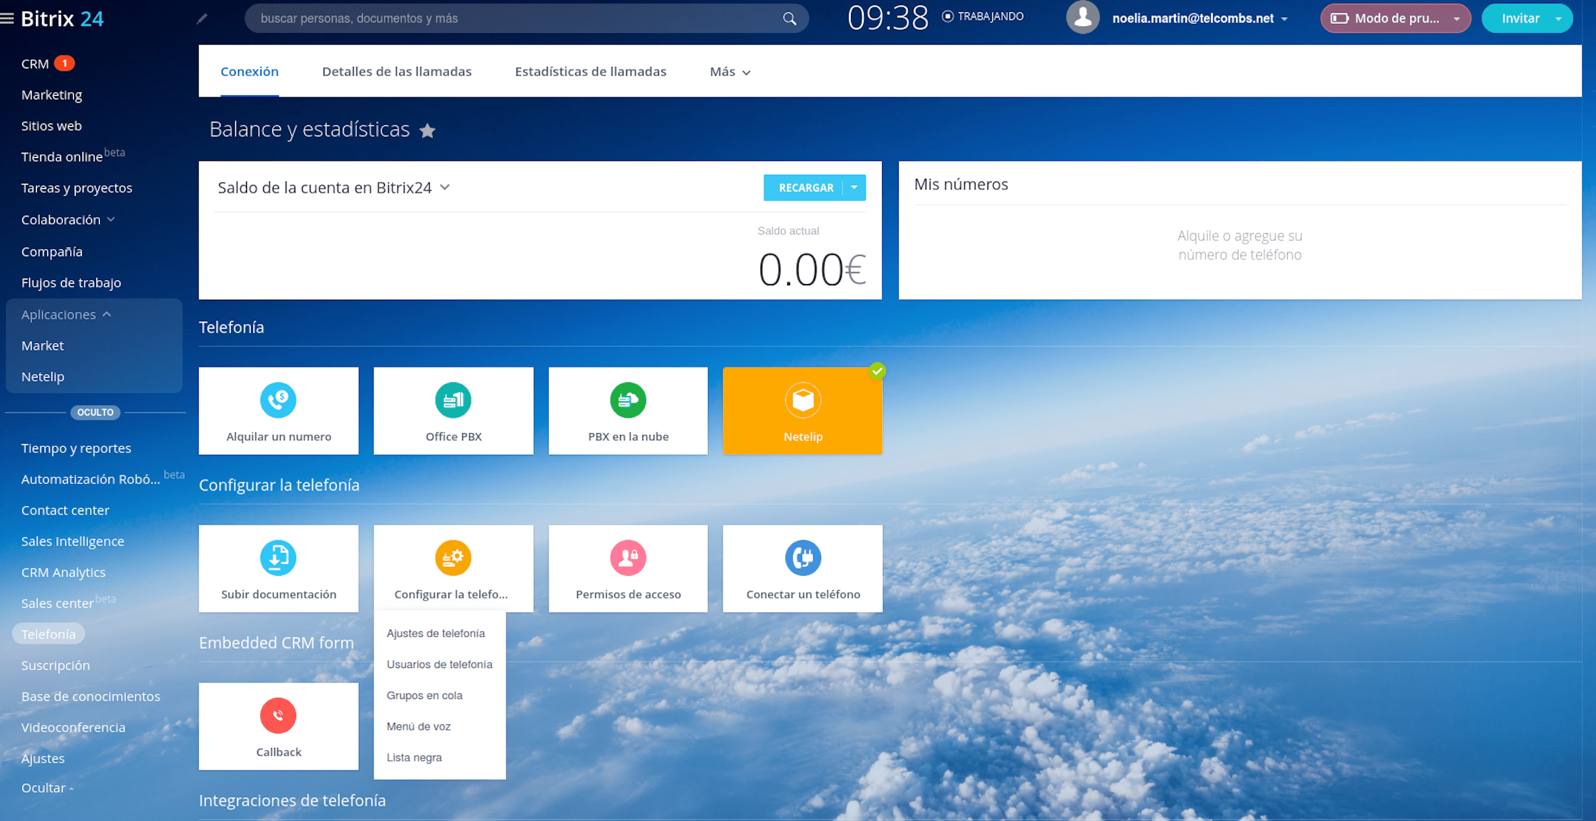Open Automatización Robó... in the sidebar
The height and width of the screenshot is (821, 1596).
click(x=91, y=479)
